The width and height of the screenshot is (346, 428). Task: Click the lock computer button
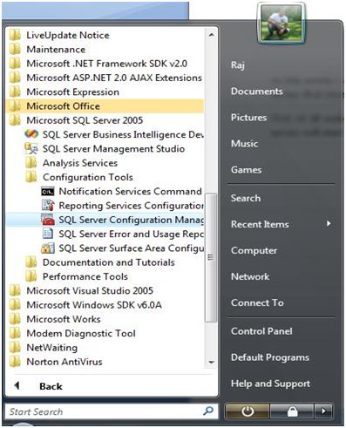(x=292, y=411)
